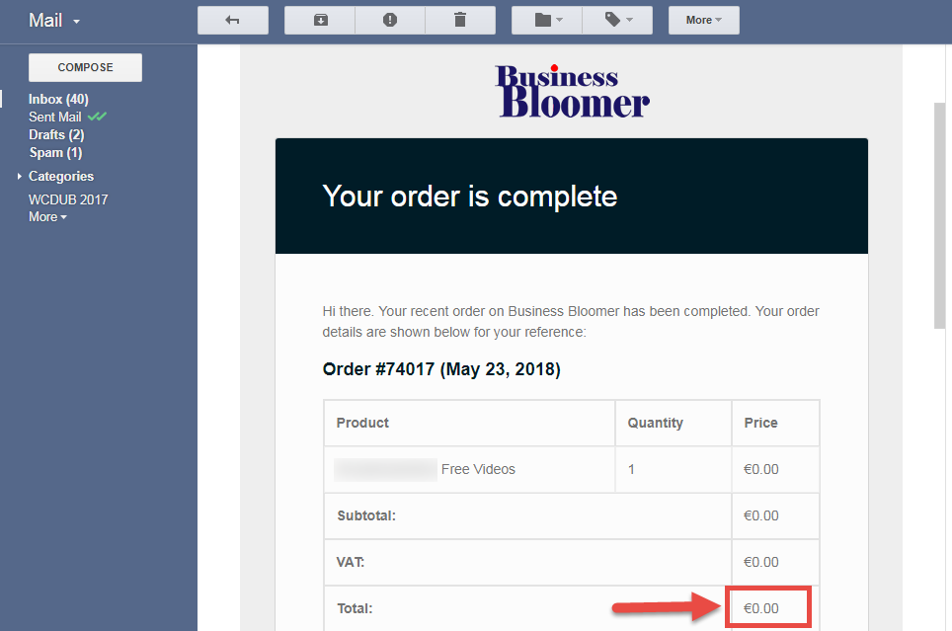
Task: Click the green double-check icon beside Sent Mail
Action: click(97, 116)
